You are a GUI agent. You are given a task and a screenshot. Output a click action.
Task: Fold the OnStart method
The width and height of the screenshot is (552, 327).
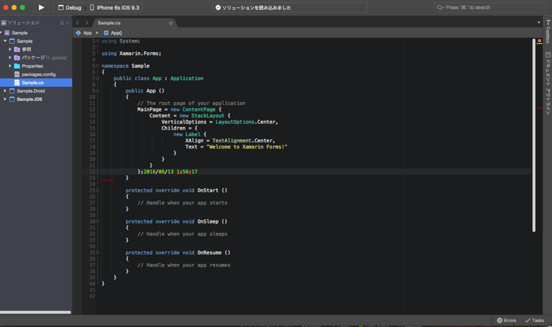coord(98,190)
